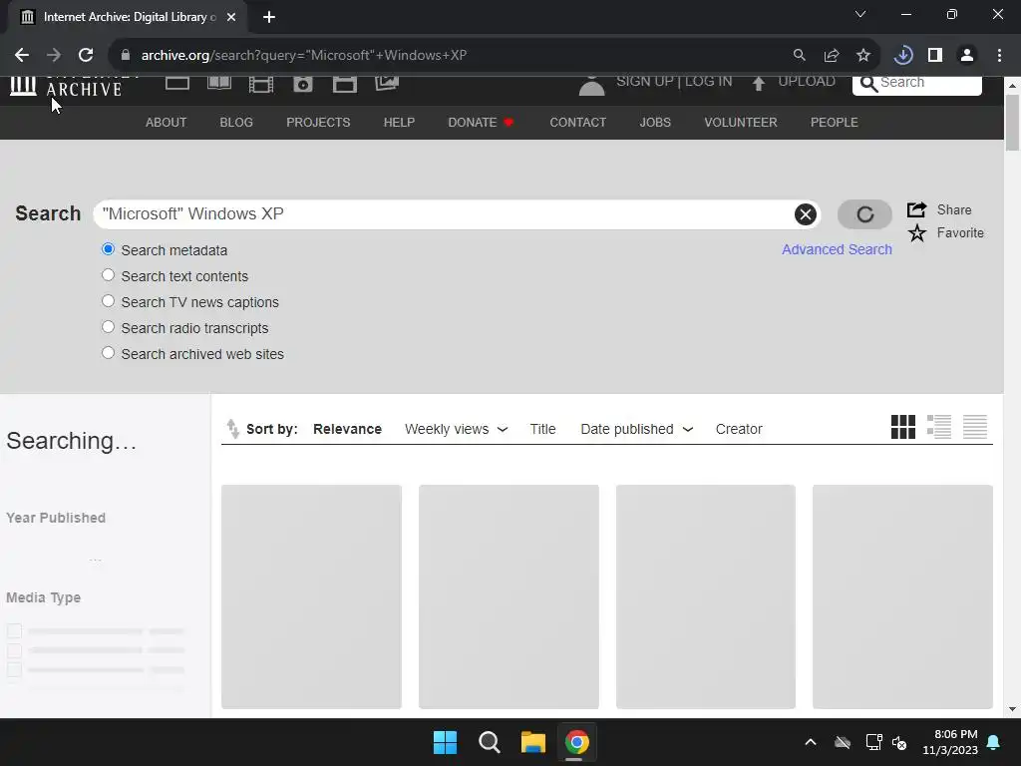
Task: Click the Advanced Search link
Action: (837, 249)
